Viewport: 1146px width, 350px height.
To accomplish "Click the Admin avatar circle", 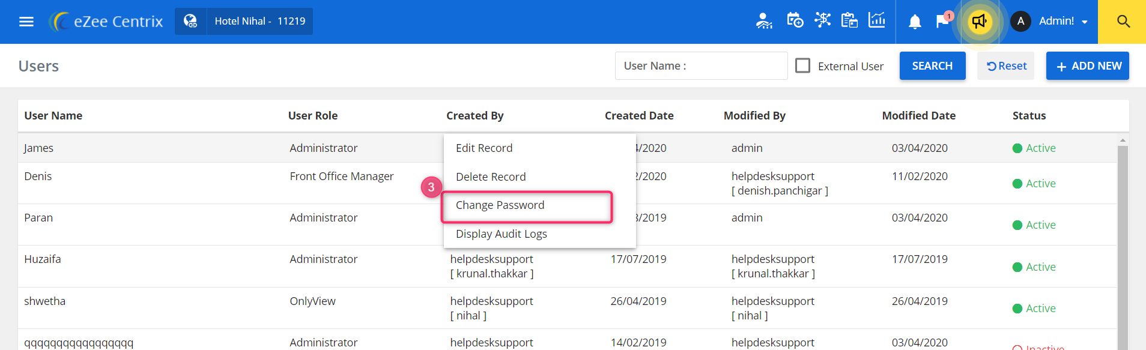I will point(1020,22).
